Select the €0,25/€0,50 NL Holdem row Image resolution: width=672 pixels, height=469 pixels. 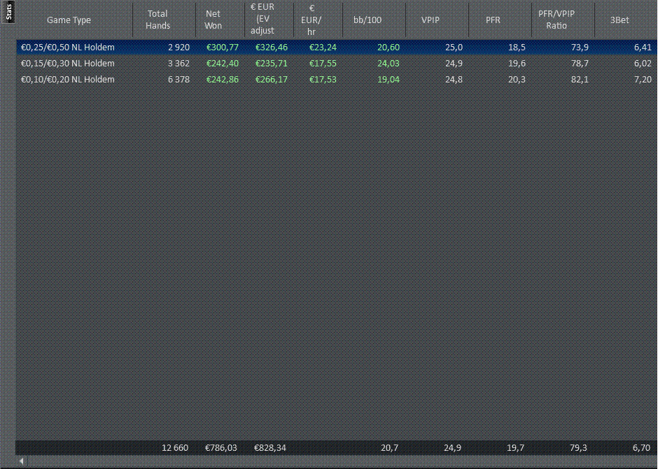(337, 47)
